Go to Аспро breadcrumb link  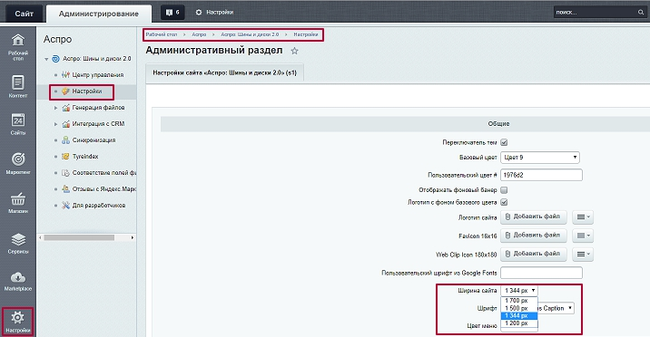tap(199, 34)
